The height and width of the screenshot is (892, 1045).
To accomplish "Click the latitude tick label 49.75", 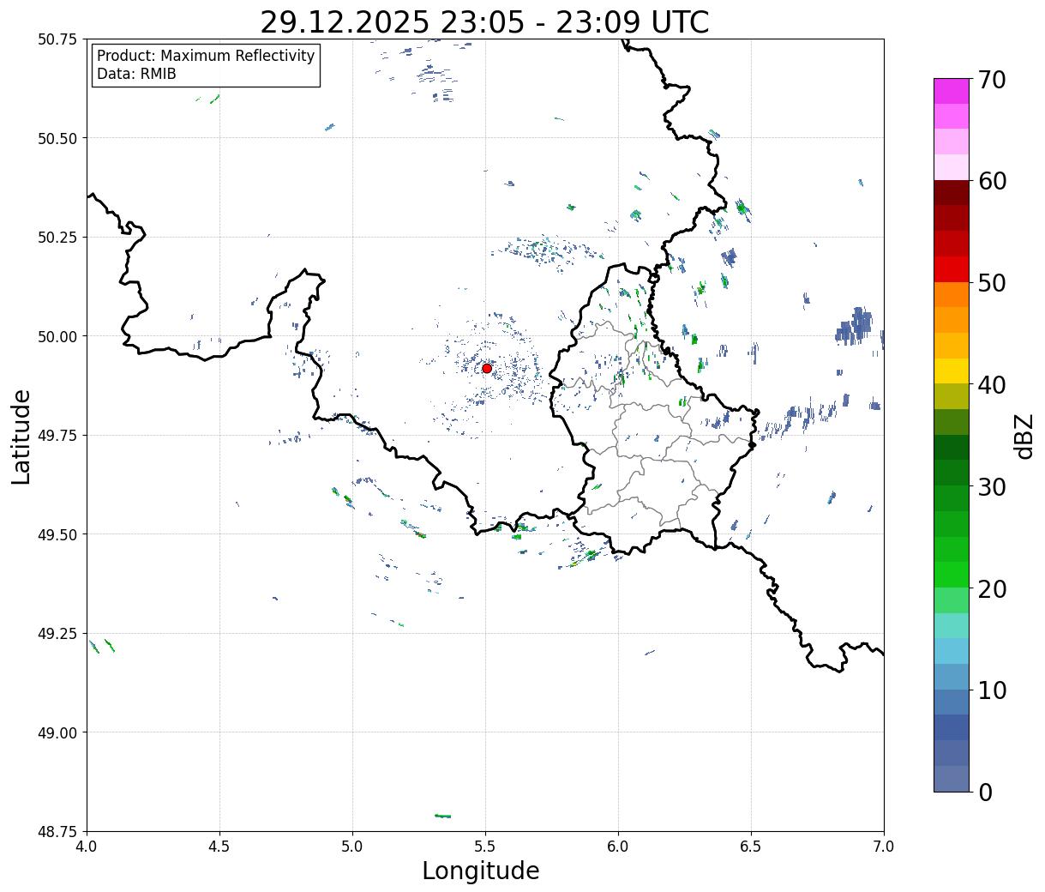I will tap(57, 436).
